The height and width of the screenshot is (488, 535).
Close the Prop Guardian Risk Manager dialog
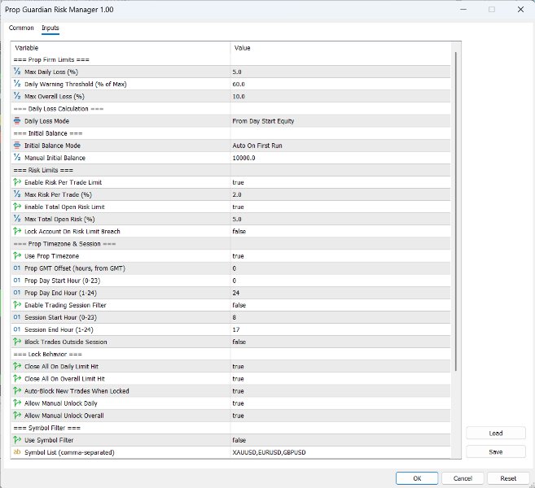point(520,10)
